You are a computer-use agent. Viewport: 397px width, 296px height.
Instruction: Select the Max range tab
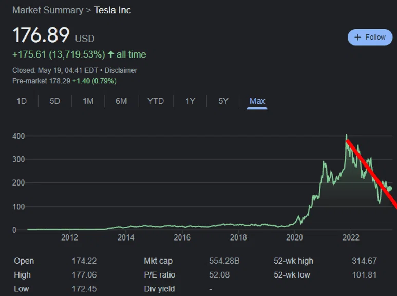[257, 101]
